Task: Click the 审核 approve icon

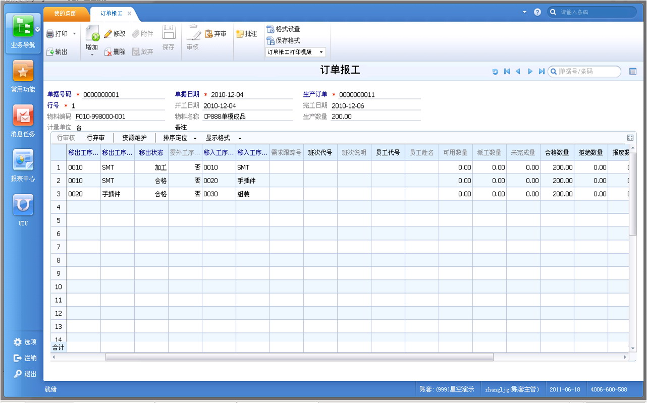Action: (x=193, y=32)
